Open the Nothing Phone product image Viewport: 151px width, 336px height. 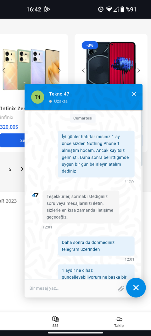click(x=111, y=63)
